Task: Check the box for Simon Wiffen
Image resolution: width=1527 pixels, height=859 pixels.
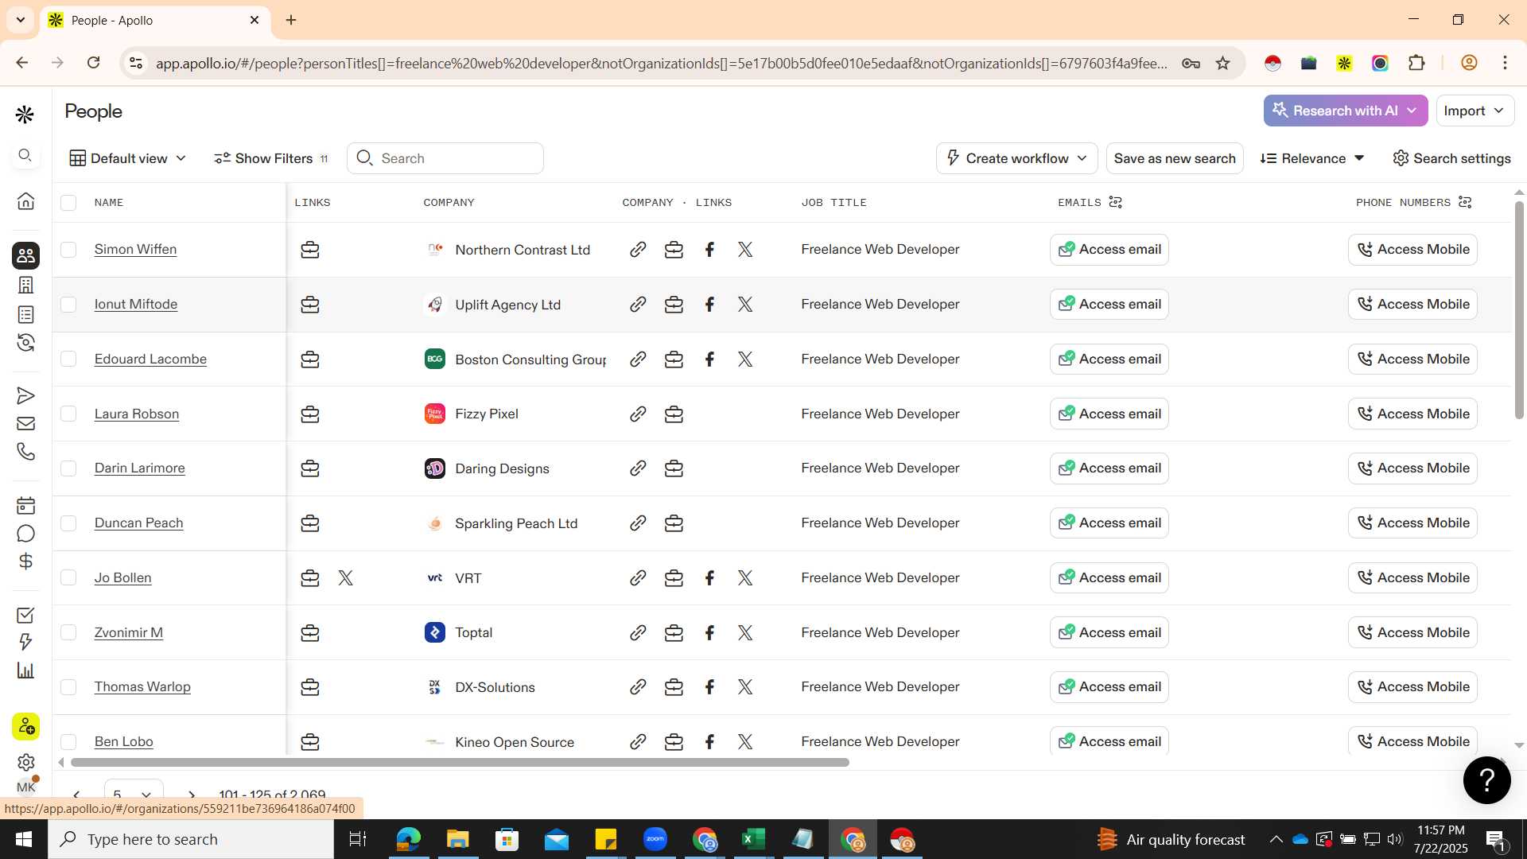Action: (68, 250)
